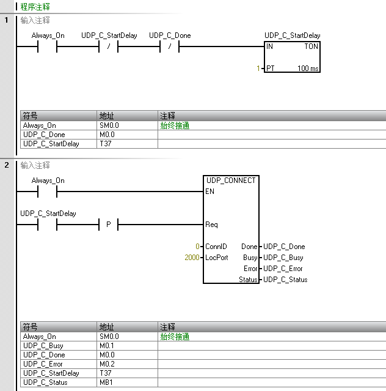The width and height of the screenshot is (386, 391).
Task: Select the T37 address cell in network 1 table
Action: (127, 144)
